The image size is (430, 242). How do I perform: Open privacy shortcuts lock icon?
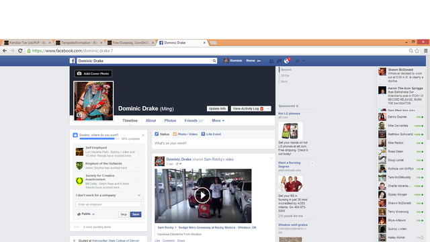pos(298,61)
